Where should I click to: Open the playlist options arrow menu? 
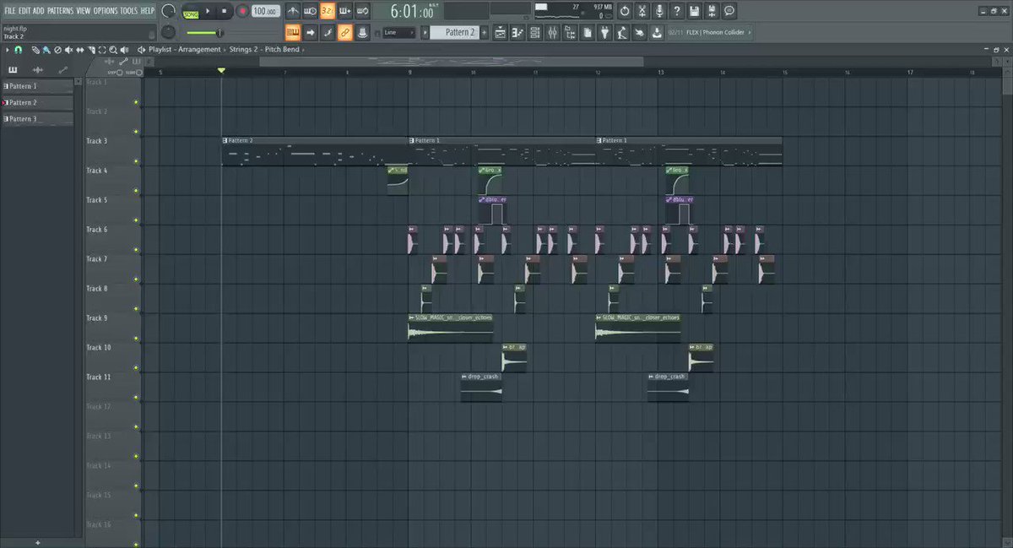click(7, 50)
